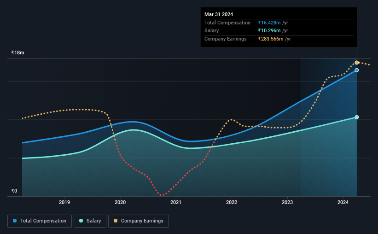Click the orange dot in Company Earnings legend

116,221
